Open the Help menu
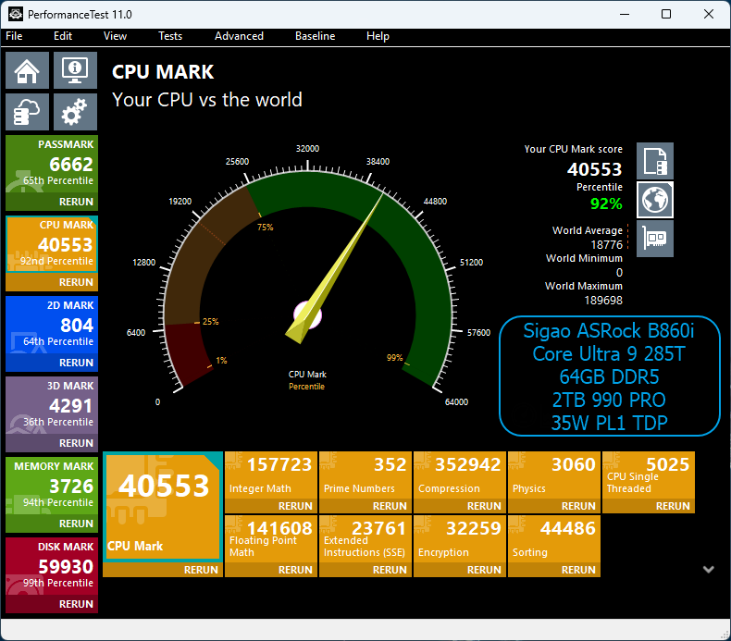The image size is (731, 641). pyautogui.click(x=378, y=36)
